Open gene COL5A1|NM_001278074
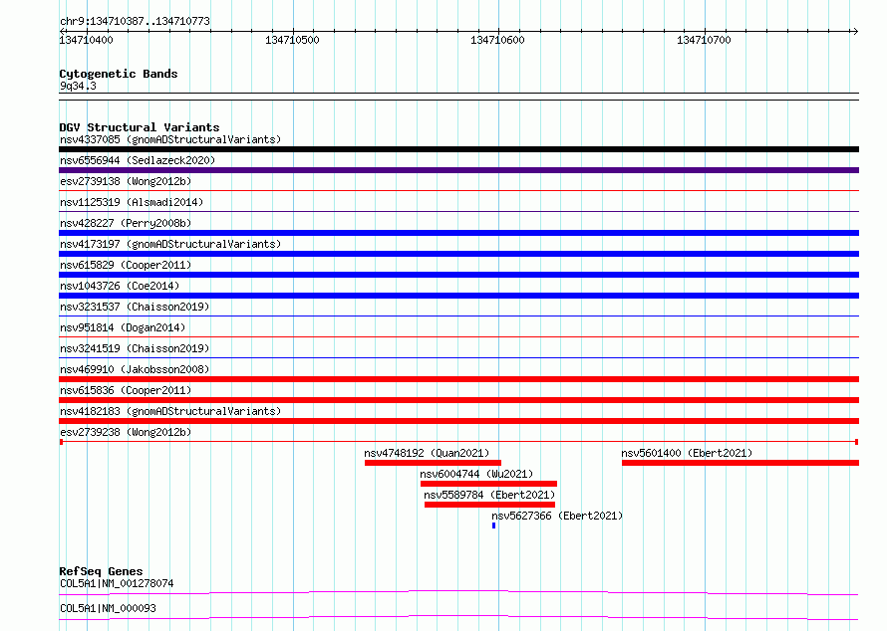 click(117, 583)
